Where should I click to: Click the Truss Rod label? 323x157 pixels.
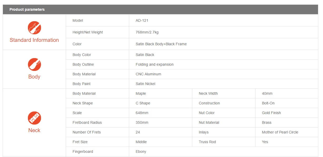click(x=207, y=142)
